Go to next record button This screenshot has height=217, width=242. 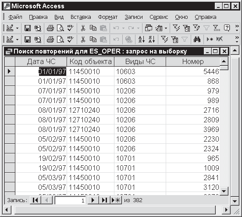pos(93,200)
